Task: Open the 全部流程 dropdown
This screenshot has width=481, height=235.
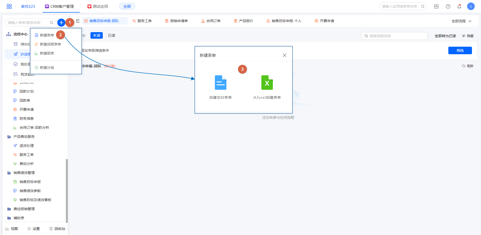Action: point(461,21)
